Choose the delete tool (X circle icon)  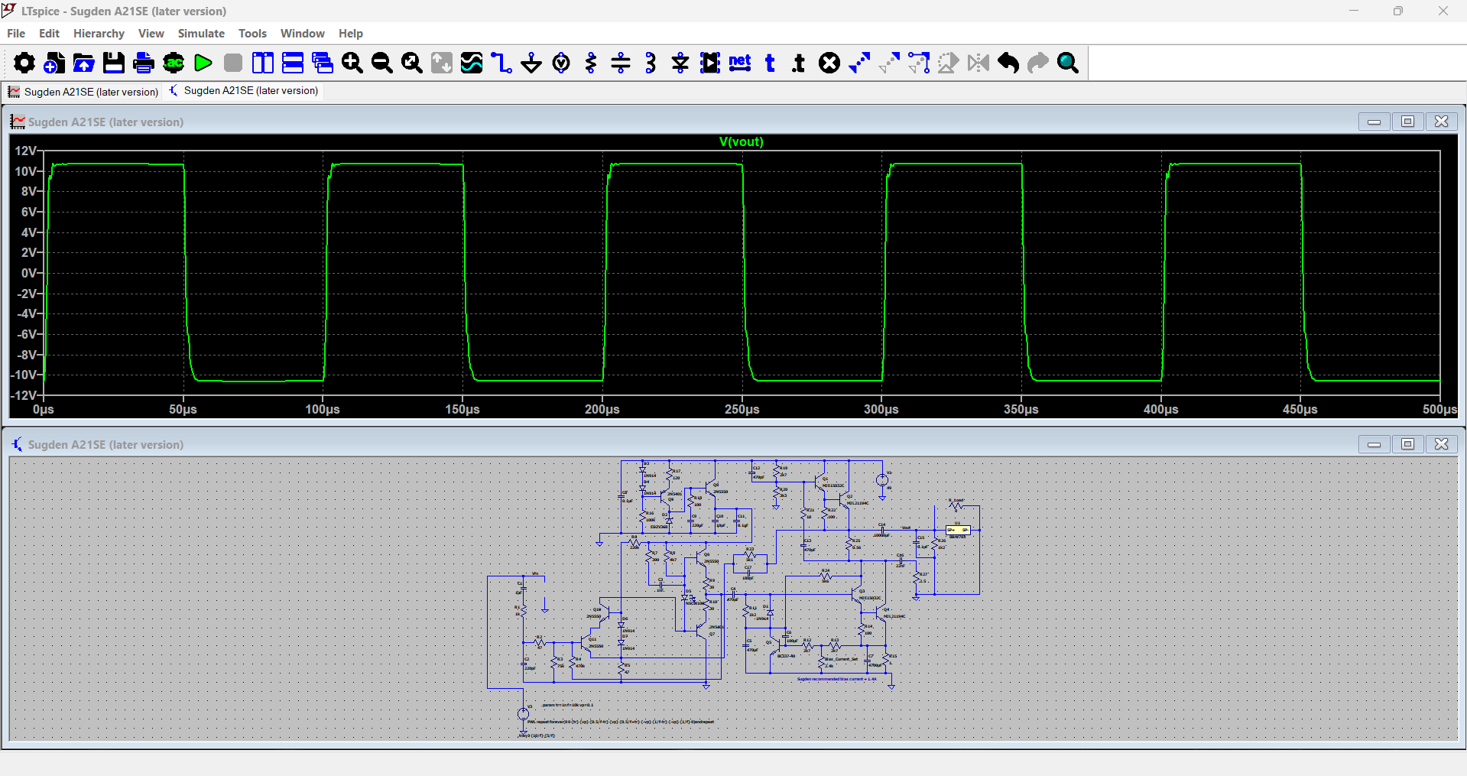click(829, 63)
